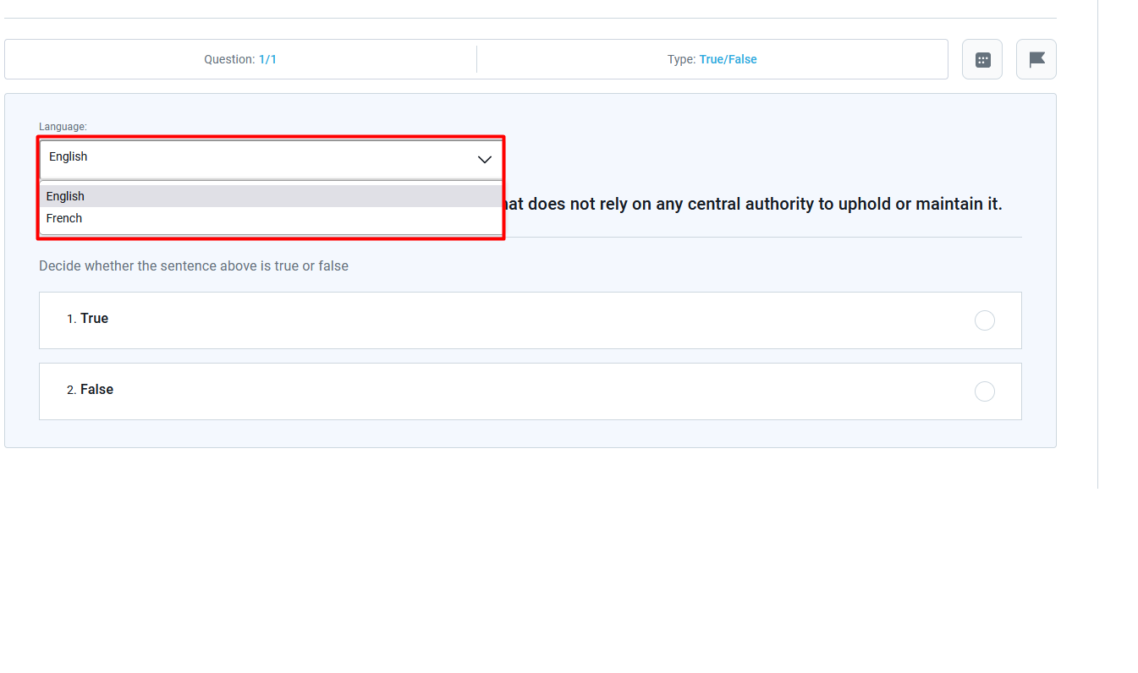Screen dimensions: 1138x673
Task: Select the False radio button
Action: pyautogui.click(x=984, y=391)
